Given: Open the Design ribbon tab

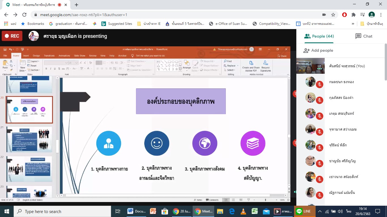Looking at the screenshot, I should [36, 56].
